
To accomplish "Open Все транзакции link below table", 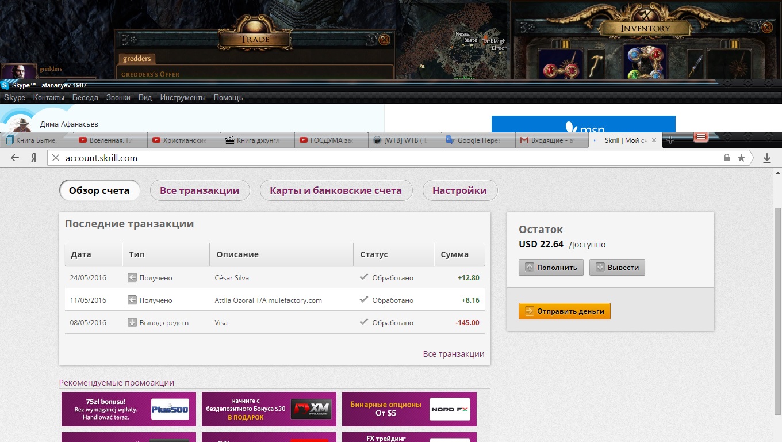I will [x=453, y=354].
